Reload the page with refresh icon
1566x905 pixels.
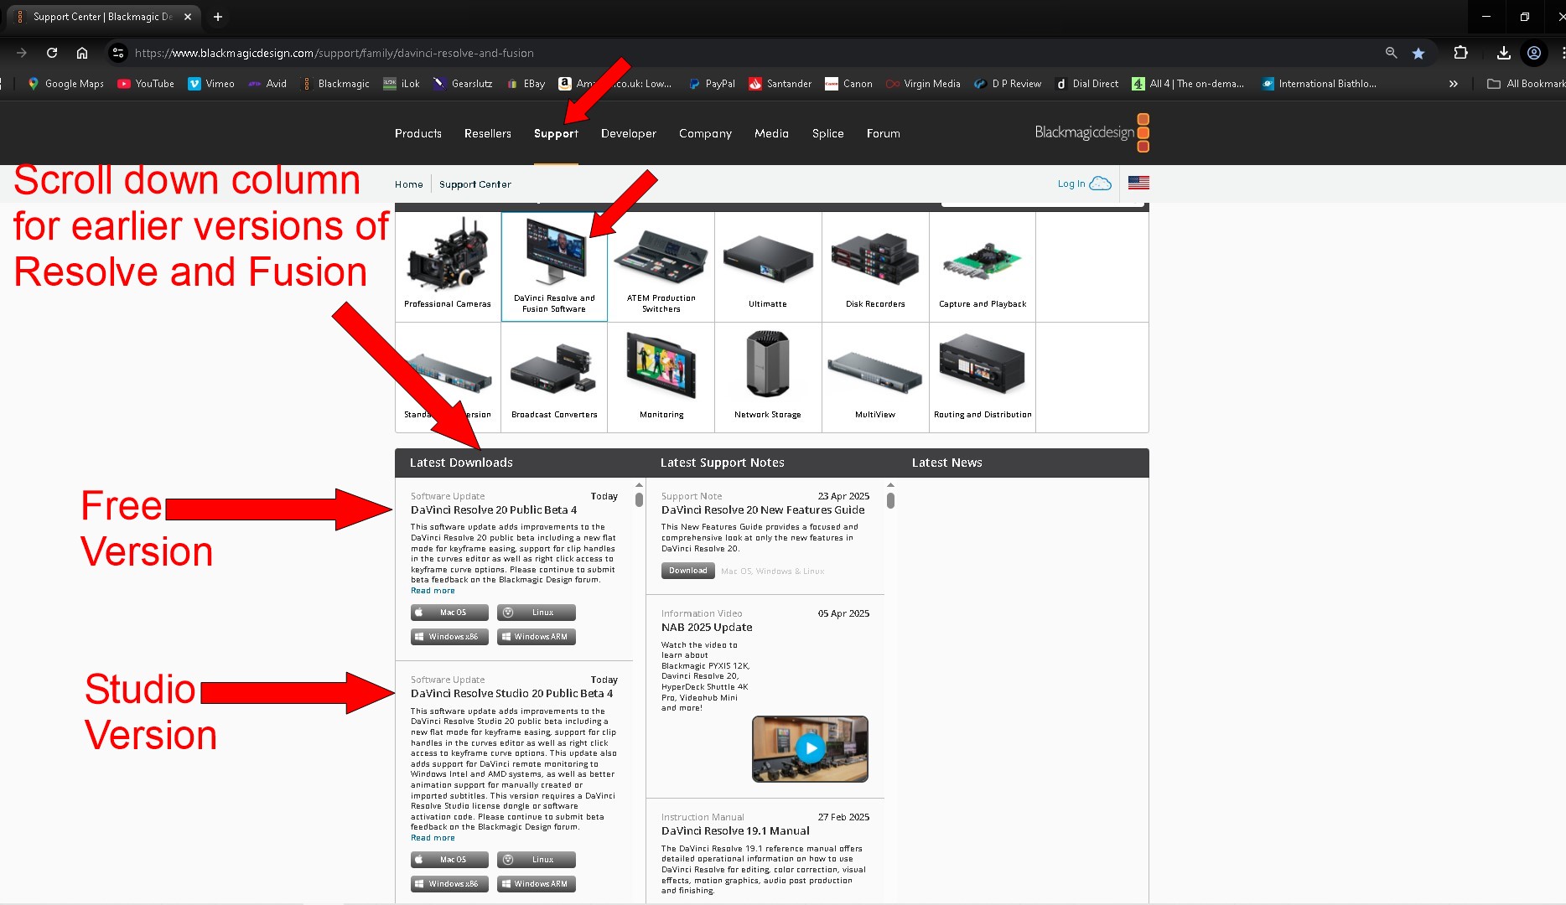click(52, 53)
